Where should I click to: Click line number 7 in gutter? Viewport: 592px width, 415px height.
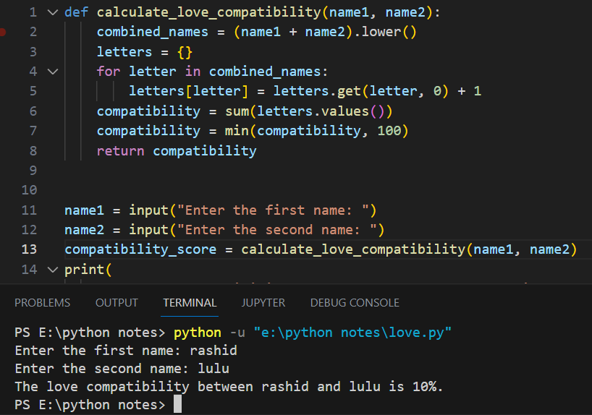tap(33, 131)
